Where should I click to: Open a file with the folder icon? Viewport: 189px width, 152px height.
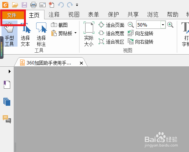click(x=15, y=5)
